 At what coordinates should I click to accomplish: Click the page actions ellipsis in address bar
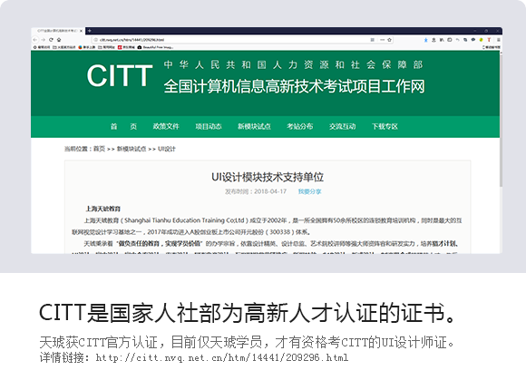pyautogui.click(x=382, y=40)
